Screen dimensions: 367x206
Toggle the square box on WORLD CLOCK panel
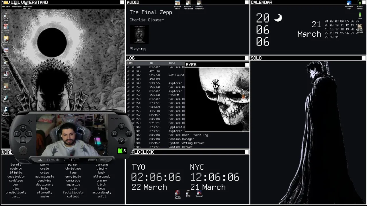[x=247, y=152]
